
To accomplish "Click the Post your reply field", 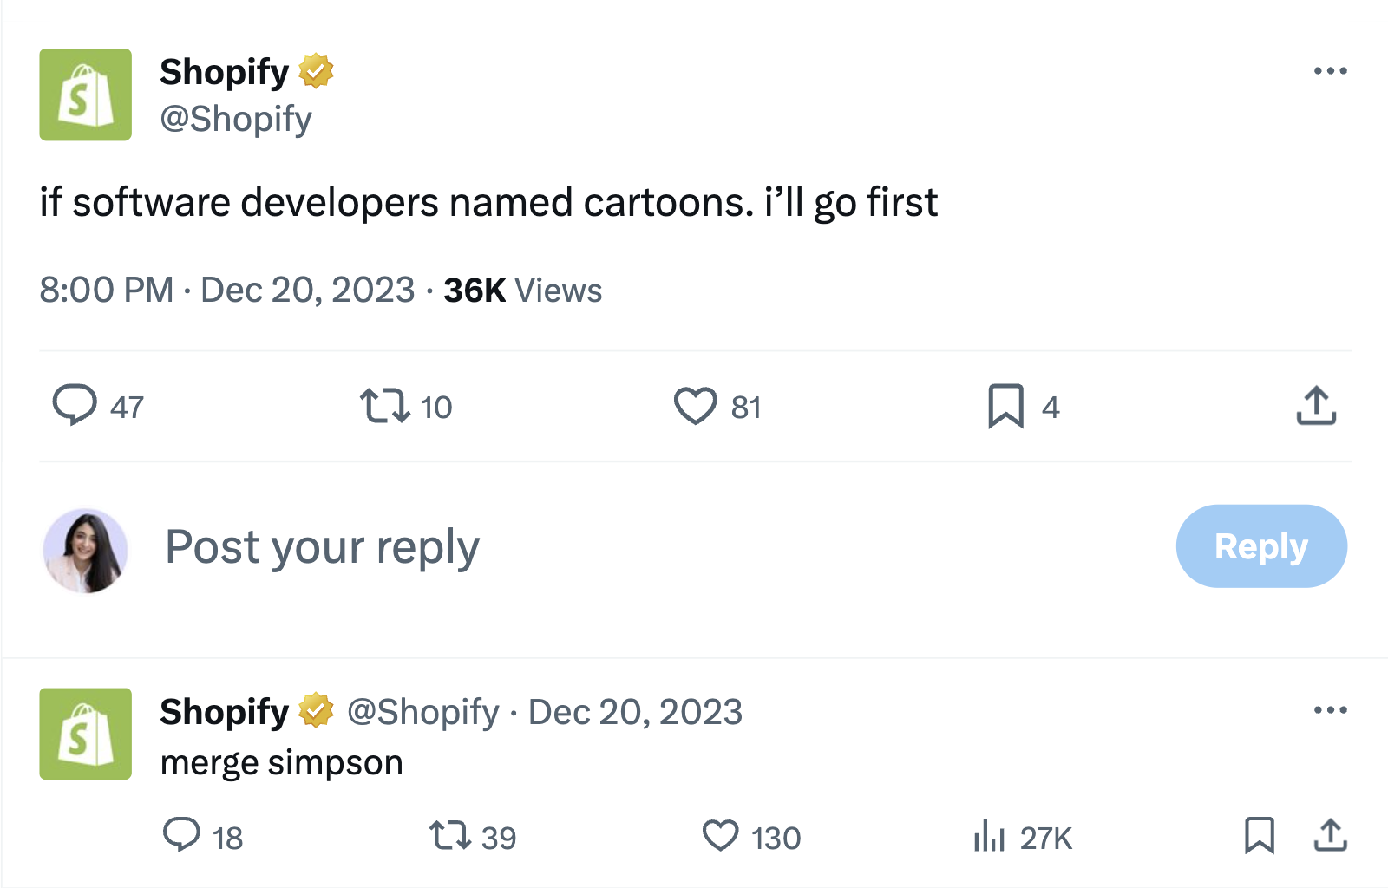I will click(323, 546).
